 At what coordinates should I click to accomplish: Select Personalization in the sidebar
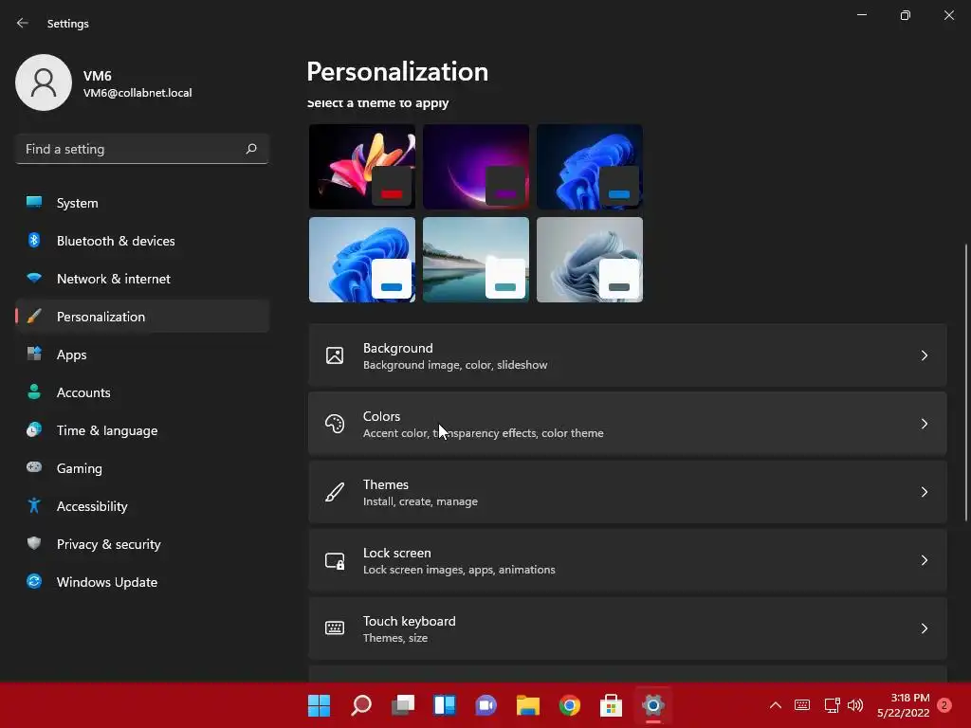pos(142,317)
